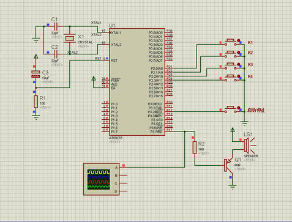Select the ground symbol below the button column
The width and height of the screenshot is (292, 222).
244,123
